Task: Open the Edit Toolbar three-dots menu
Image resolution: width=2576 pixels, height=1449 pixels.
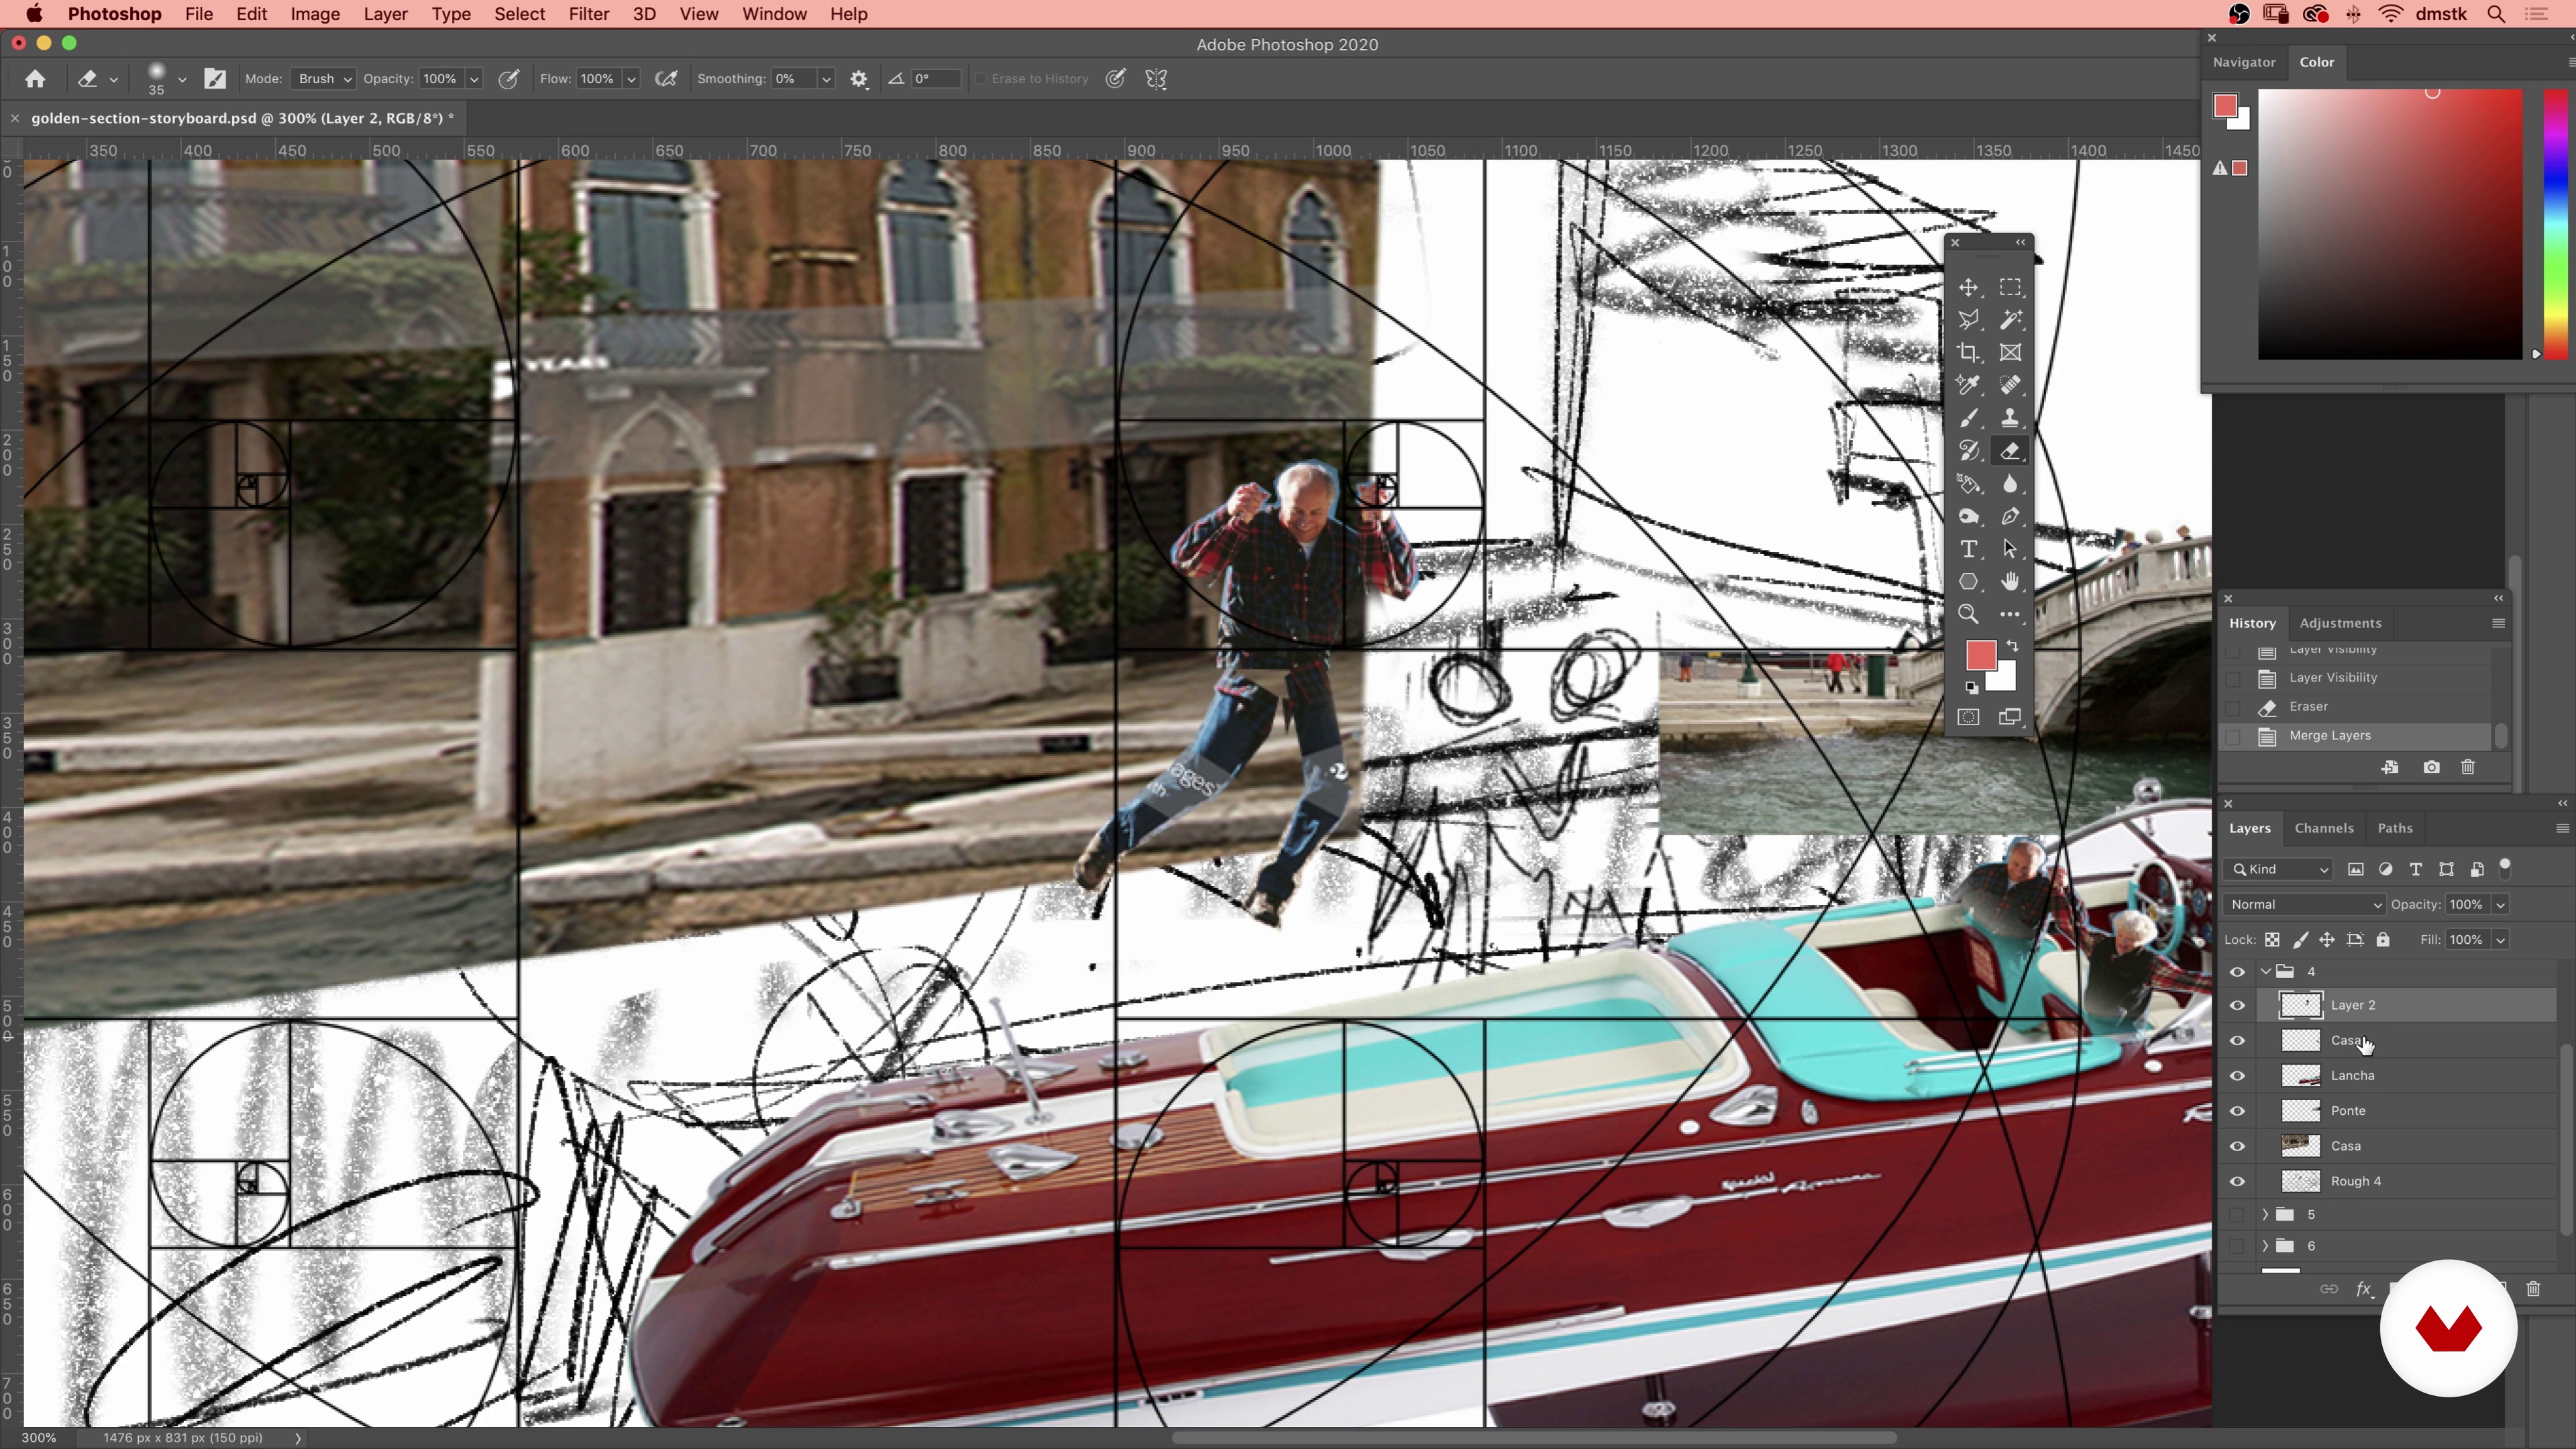Action: coord(2010,614)
